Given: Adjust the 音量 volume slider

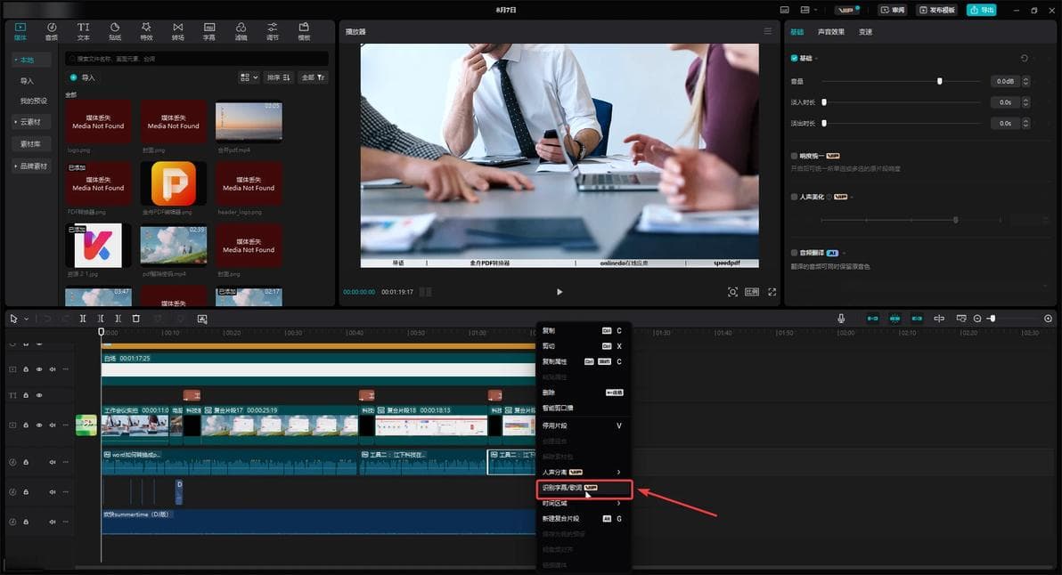Looking at the screenshot, I should (939, 81).
